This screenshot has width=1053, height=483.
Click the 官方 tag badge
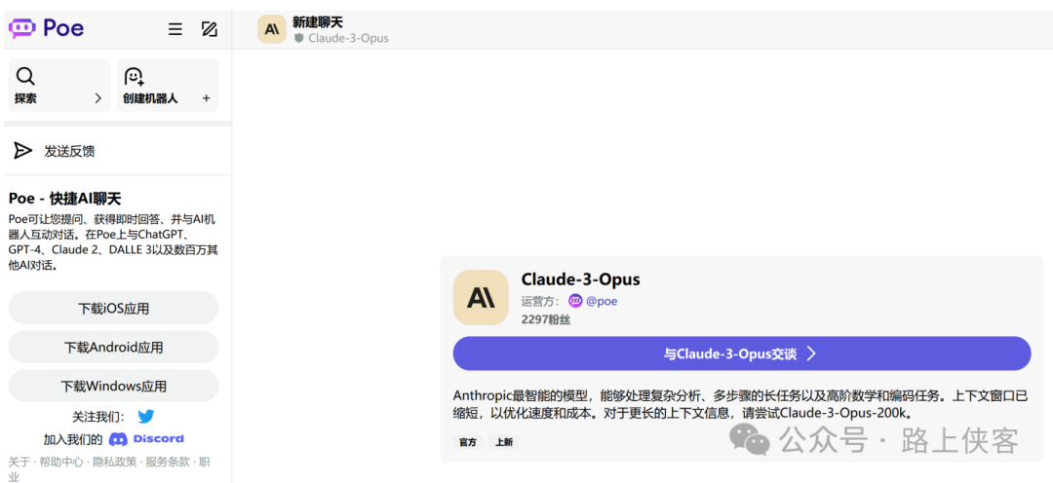(x=468, y=443)
